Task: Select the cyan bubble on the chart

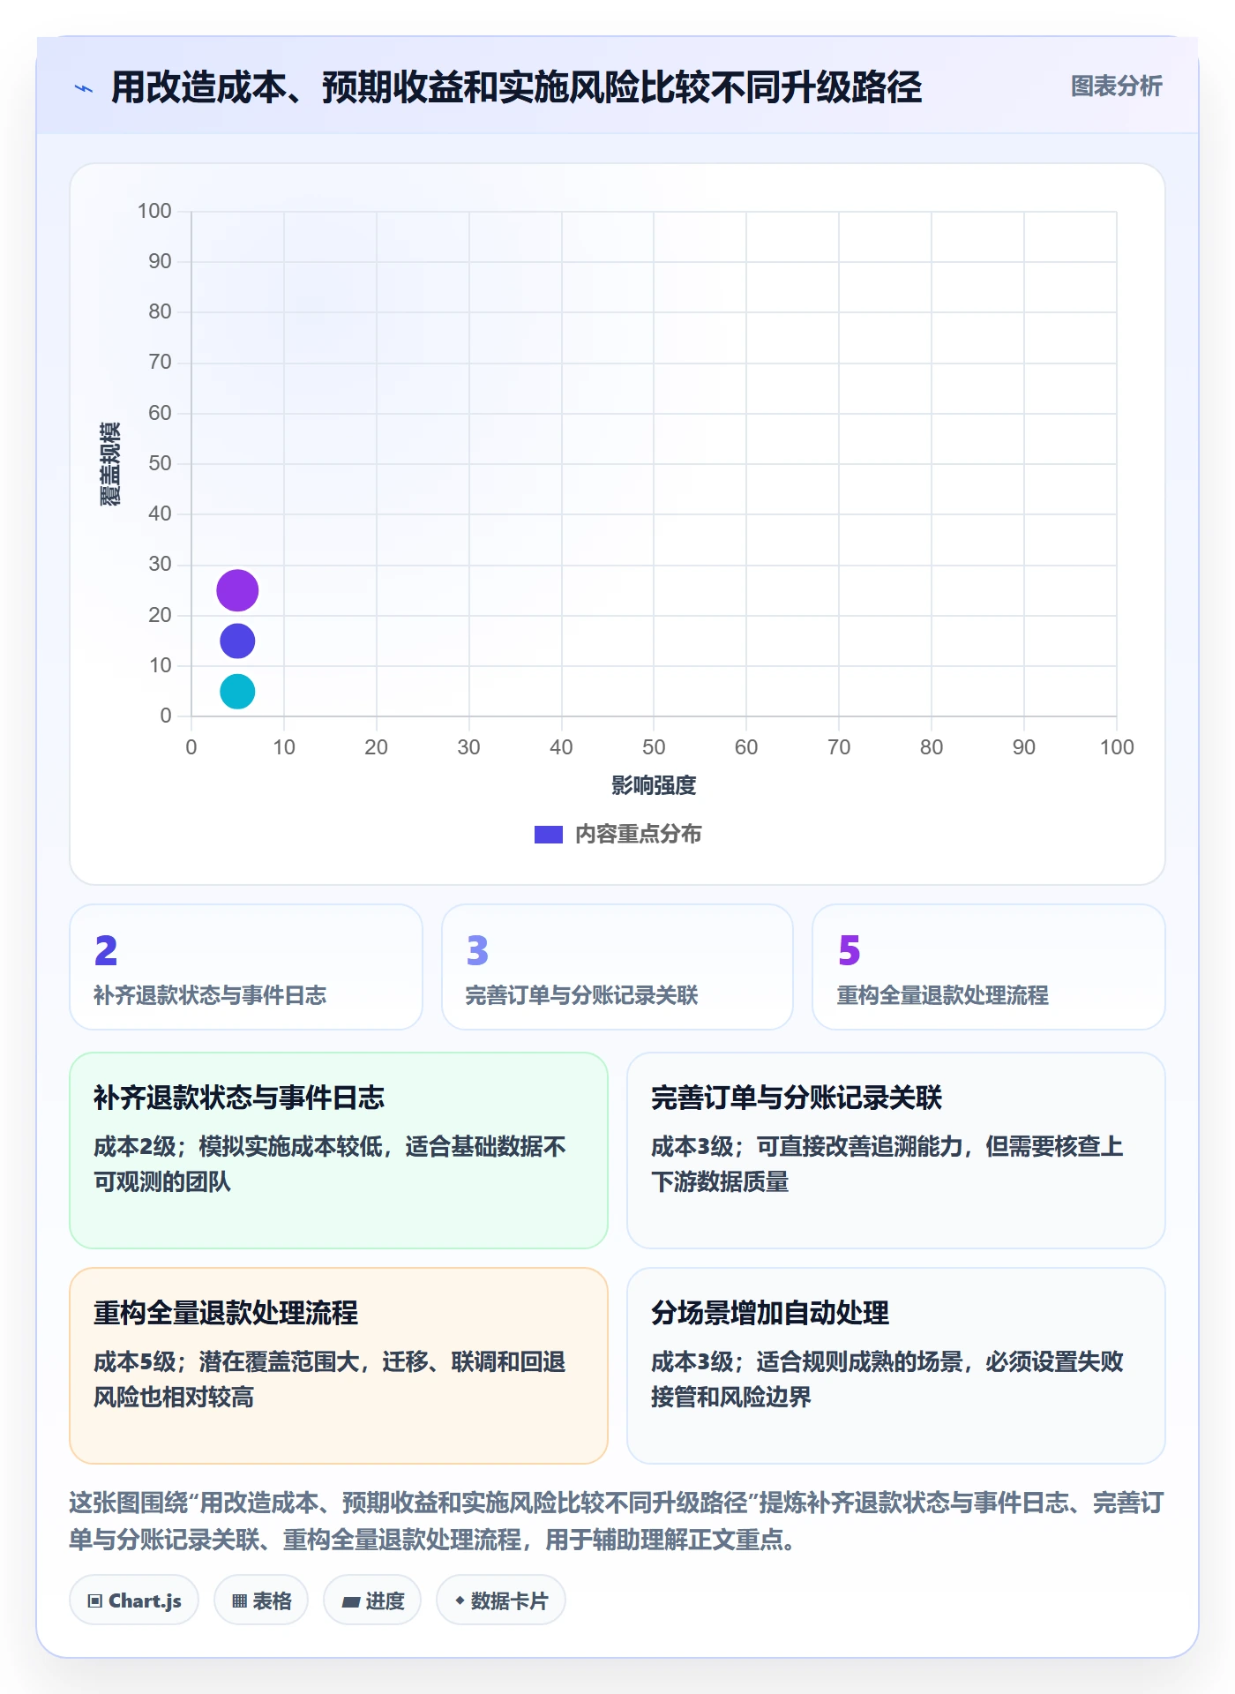Action: (237, 691)
